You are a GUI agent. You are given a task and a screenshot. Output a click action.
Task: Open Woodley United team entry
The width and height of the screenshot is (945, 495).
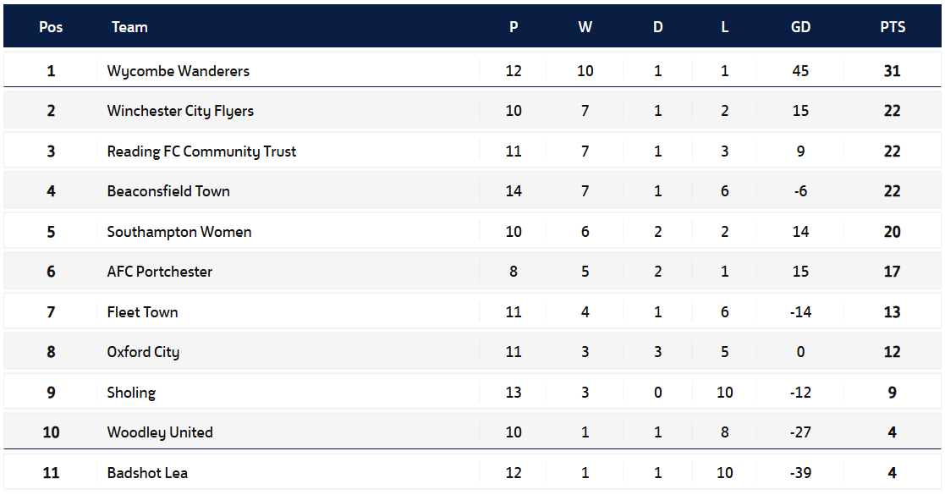[x=160, y=432]
